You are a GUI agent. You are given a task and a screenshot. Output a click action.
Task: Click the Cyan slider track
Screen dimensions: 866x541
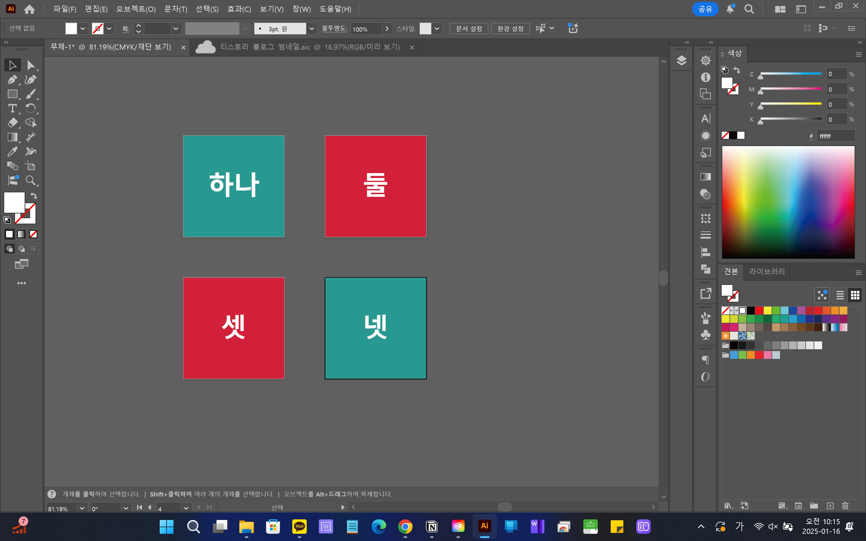[791, 74]
